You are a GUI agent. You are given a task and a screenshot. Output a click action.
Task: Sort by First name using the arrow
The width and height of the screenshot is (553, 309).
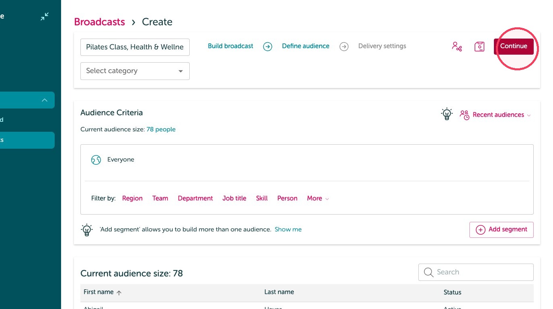coord(119,293)
